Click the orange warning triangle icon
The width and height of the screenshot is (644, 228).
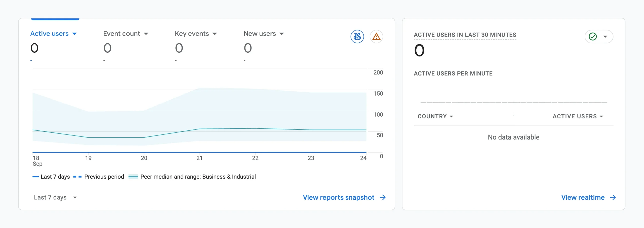376,37
